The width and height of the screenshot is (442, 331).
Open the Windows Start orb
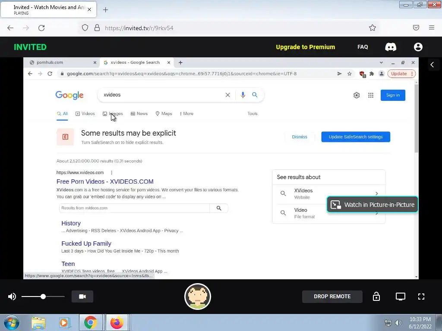(x=11, y=322)
